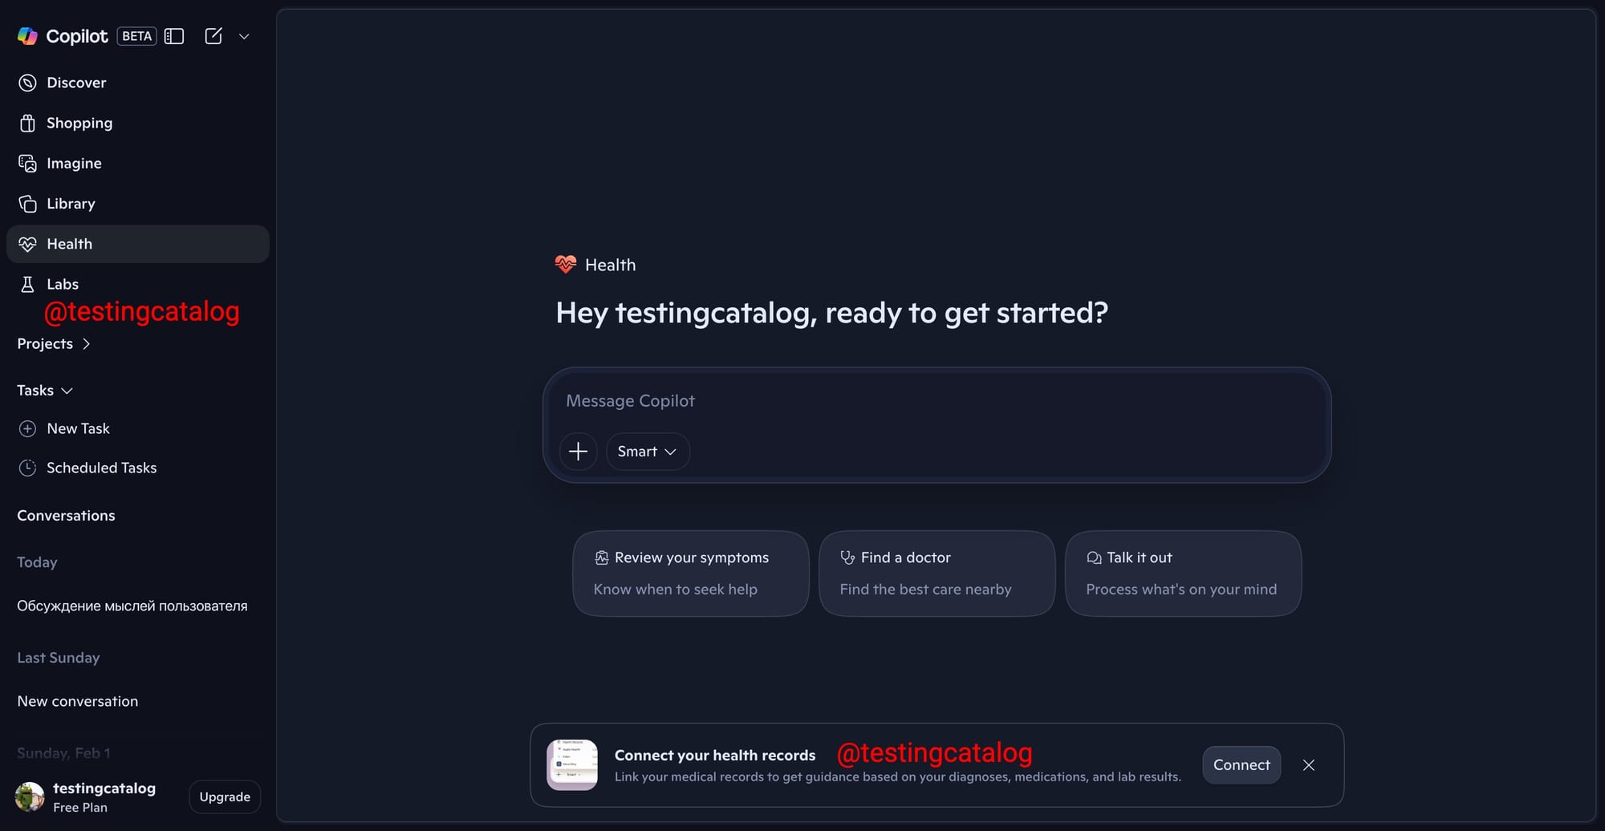Start a new chat with compose icon
Viewport: 1605px width, 831px height.
click(x=213, y=36)
